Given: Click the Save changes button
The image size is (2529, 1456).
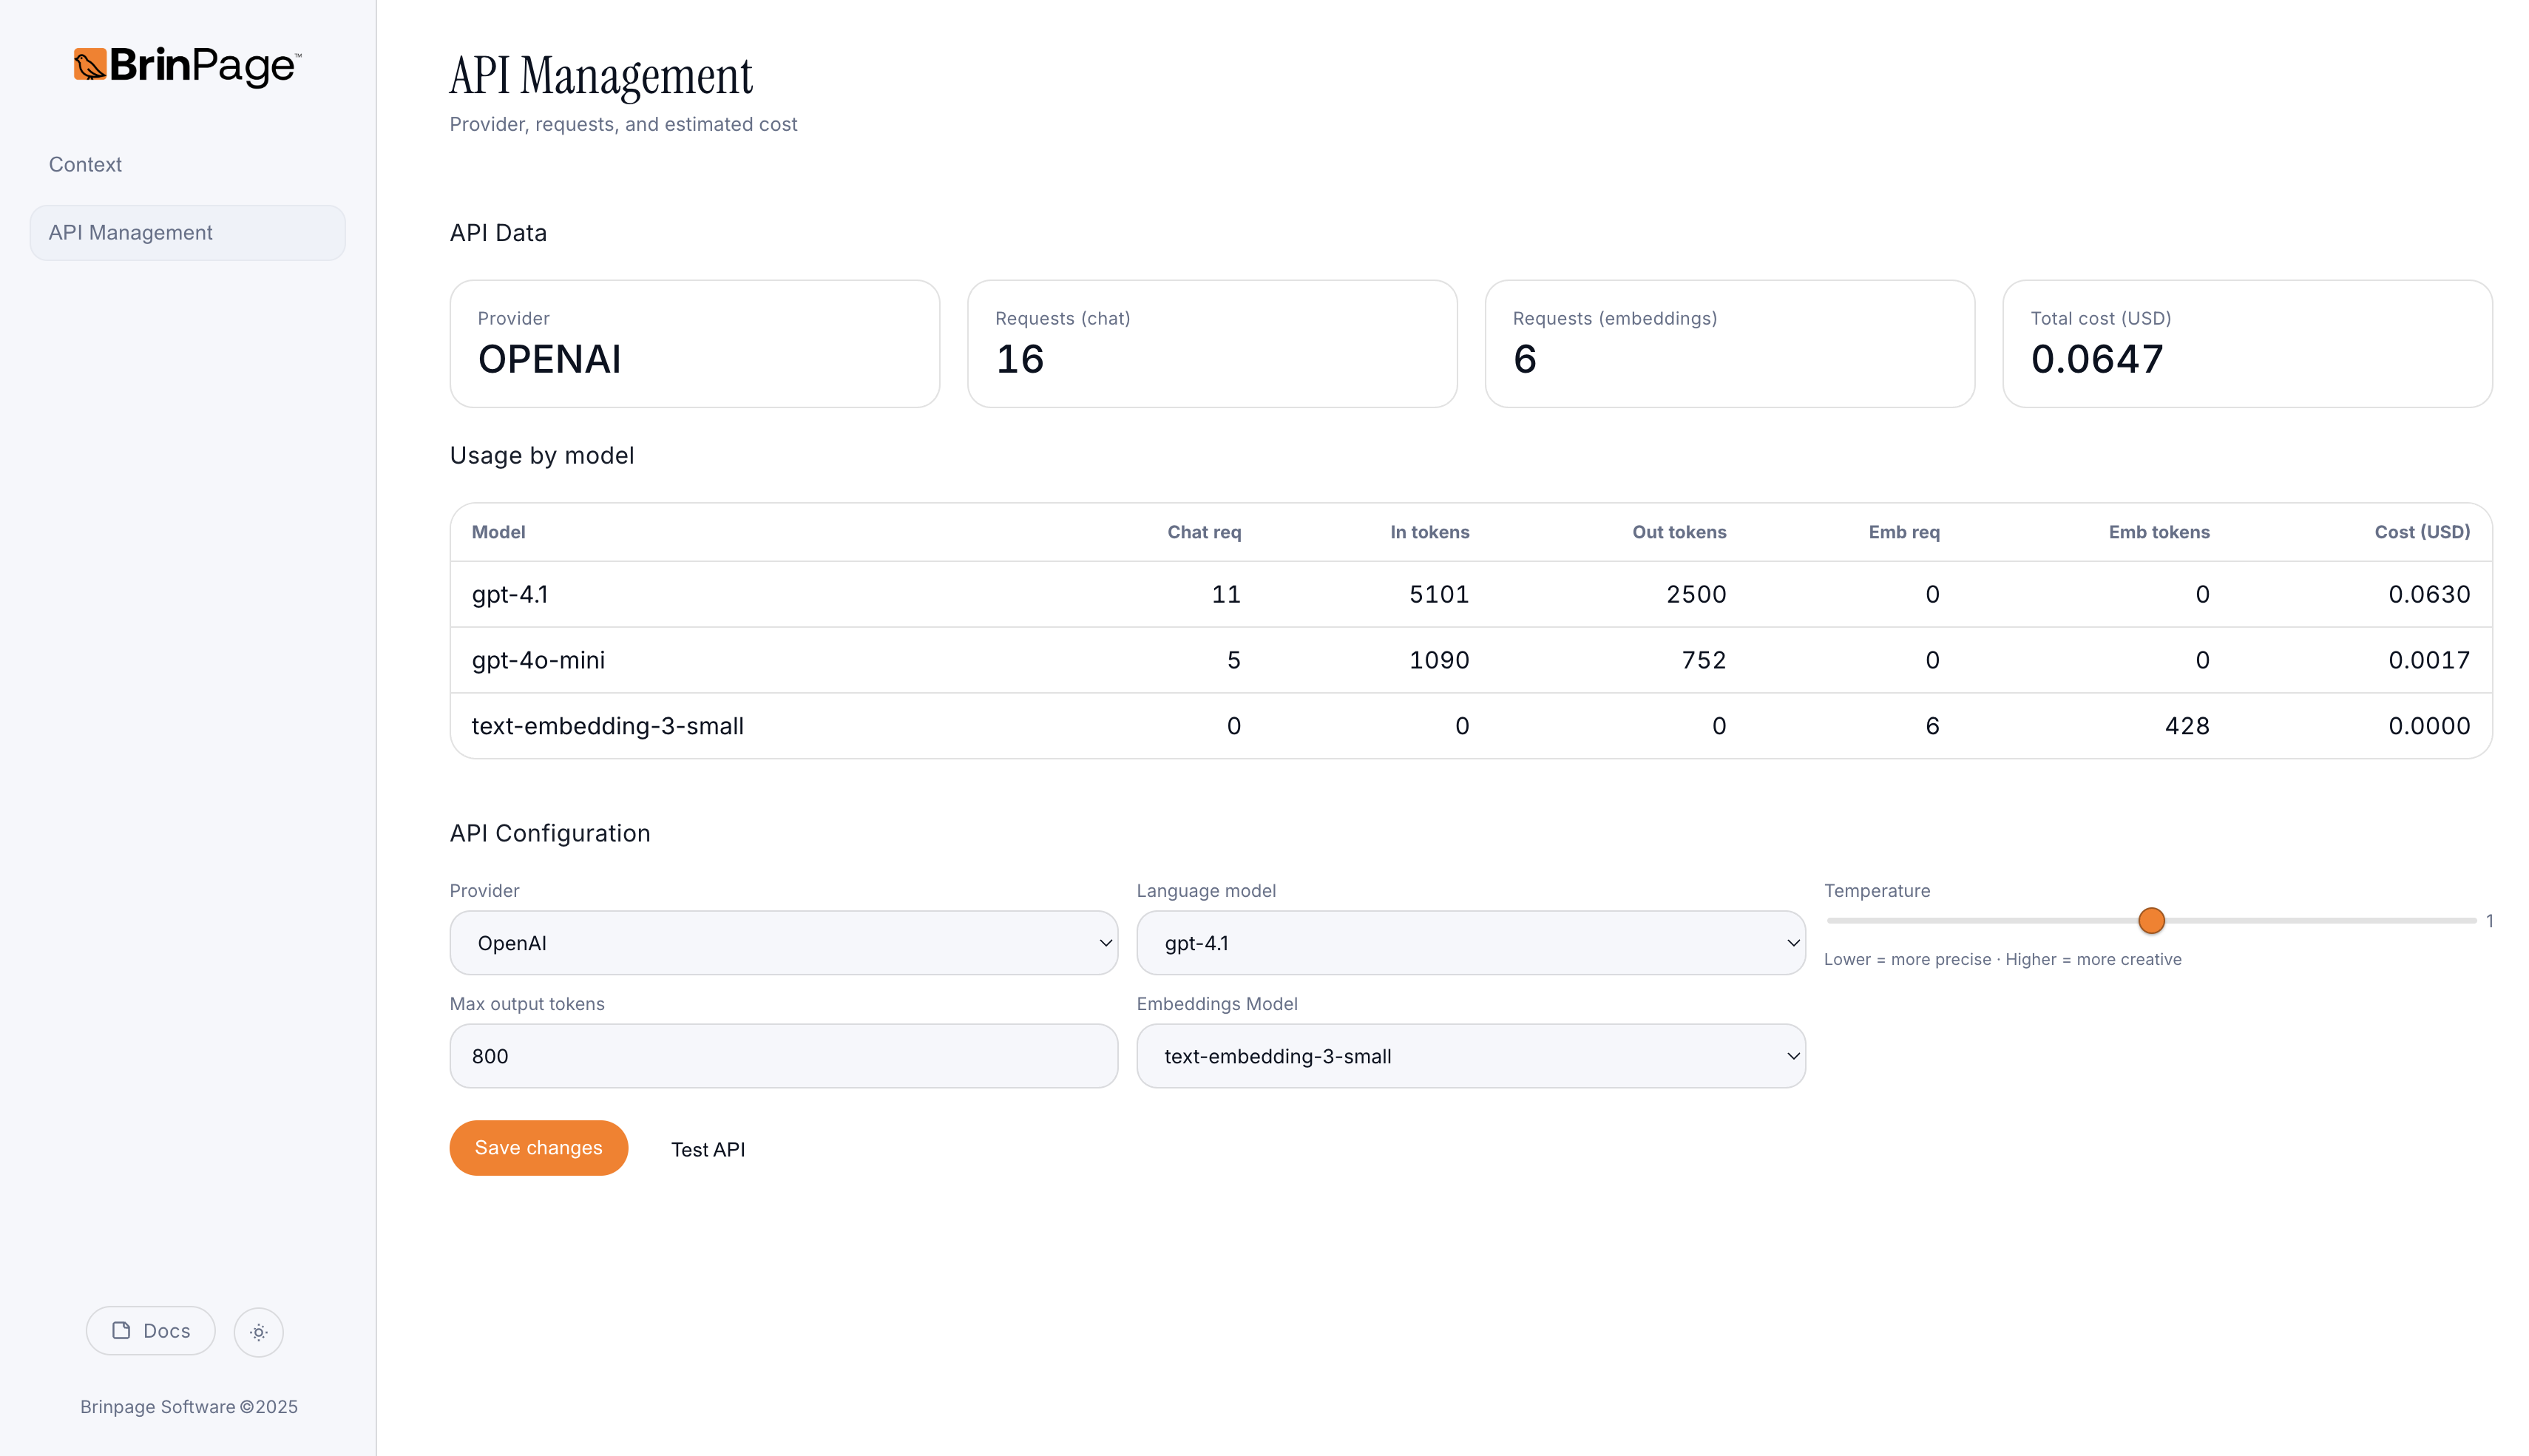Looking at the screenshot, I should point(538,1147).
